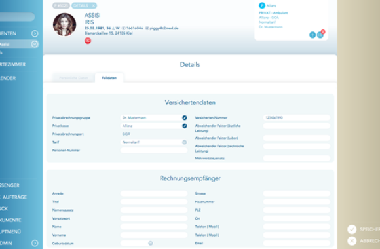Click the blue plus icon in insurance card

[x=313, y=35]
